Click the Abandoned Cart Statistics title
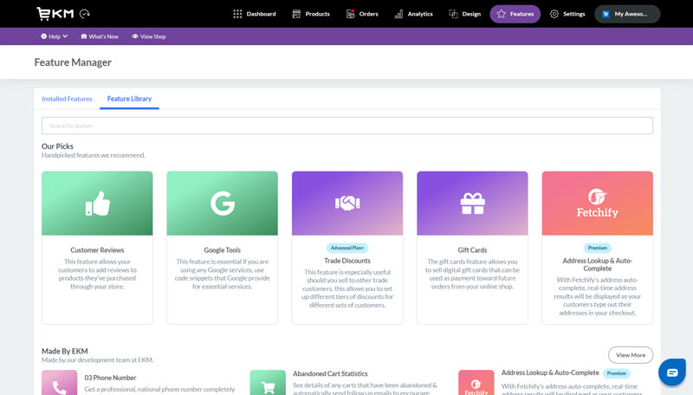693x395 pixels. tap(330, 374)
